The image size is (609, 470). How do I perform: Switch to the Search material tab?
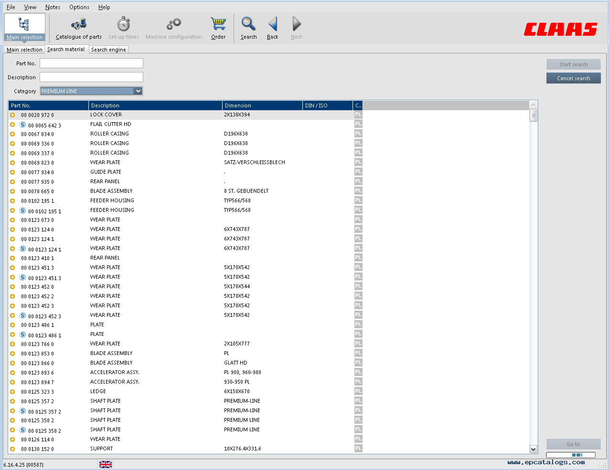[x=66, y=49]
